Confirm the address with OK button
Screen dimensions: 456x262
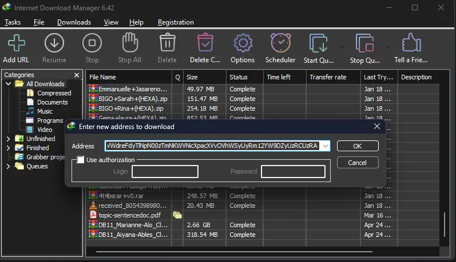point(358,146)
